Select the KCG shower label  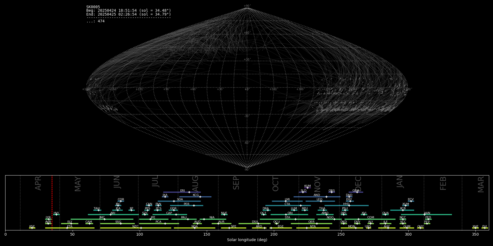[x=196, y=195]
